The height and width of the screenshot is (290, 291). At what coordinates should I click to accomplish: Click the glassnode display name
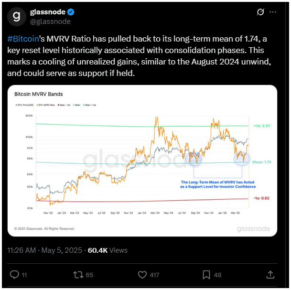point(48,12)
